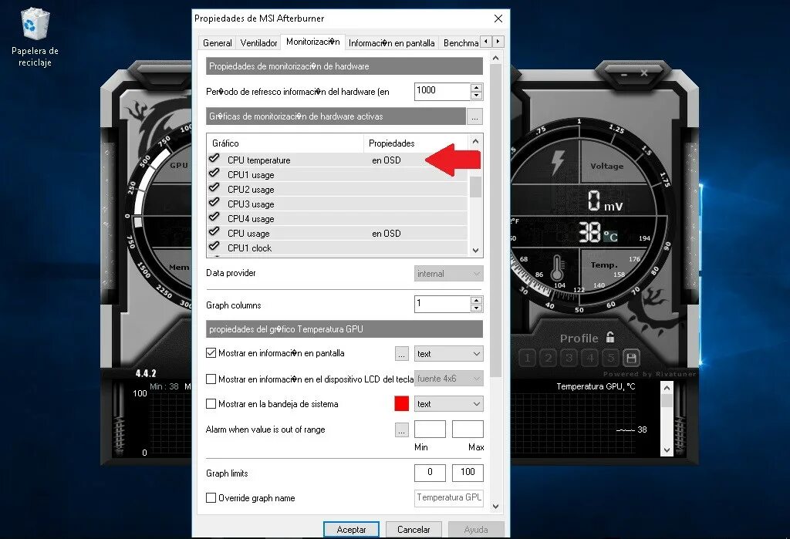Enable Override graph name checkbox
790x539 pixels.
point(211,497)
